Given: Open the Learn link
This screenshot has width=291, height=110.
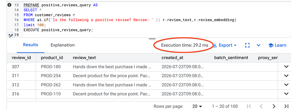Looking at the screenshot, I should tap(277, 45).
